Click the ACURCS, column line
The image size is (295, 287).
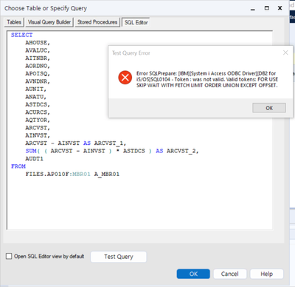38,112
